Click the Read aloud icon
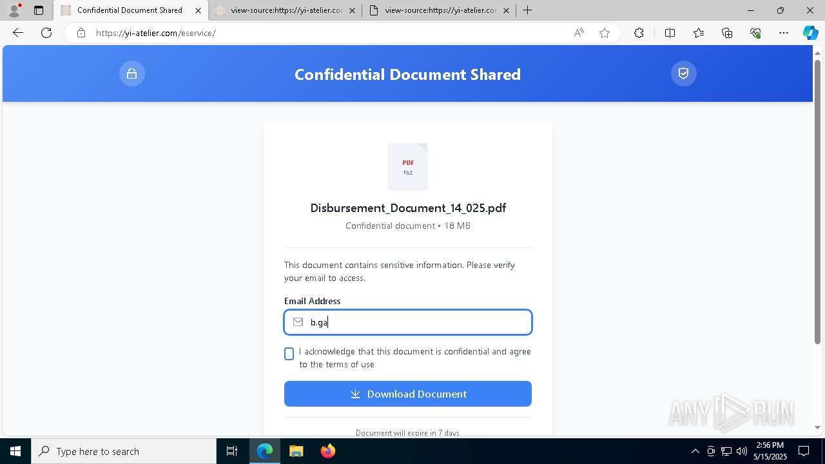825x464 pixels. click(x=579, y=33)
